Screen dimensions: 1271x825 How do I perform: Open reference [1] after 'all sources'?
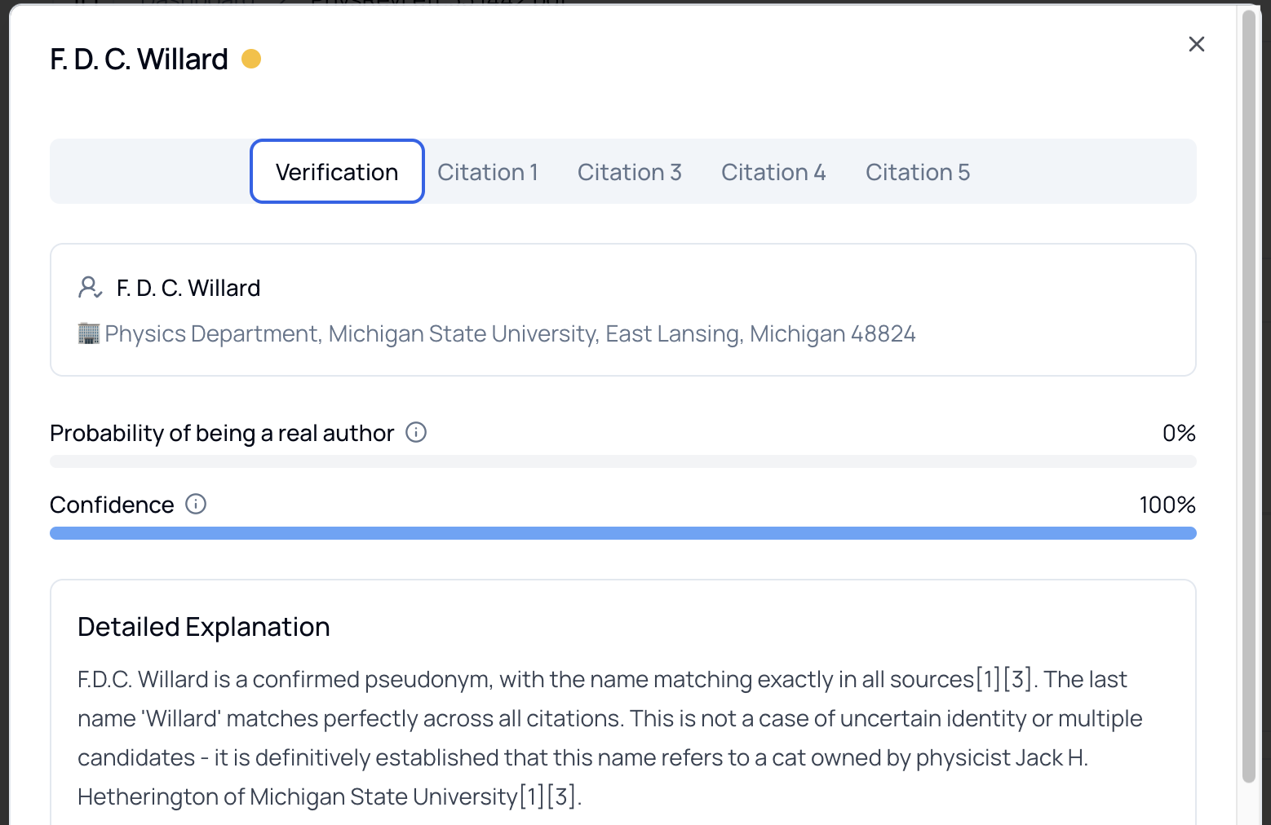988,679
